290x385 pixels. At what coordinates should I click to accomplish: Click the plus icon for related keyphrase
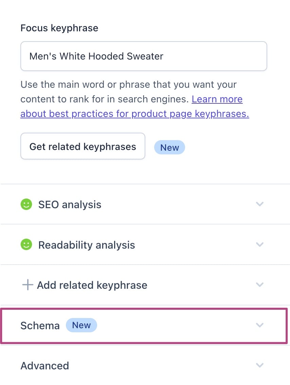pos(27,285)
